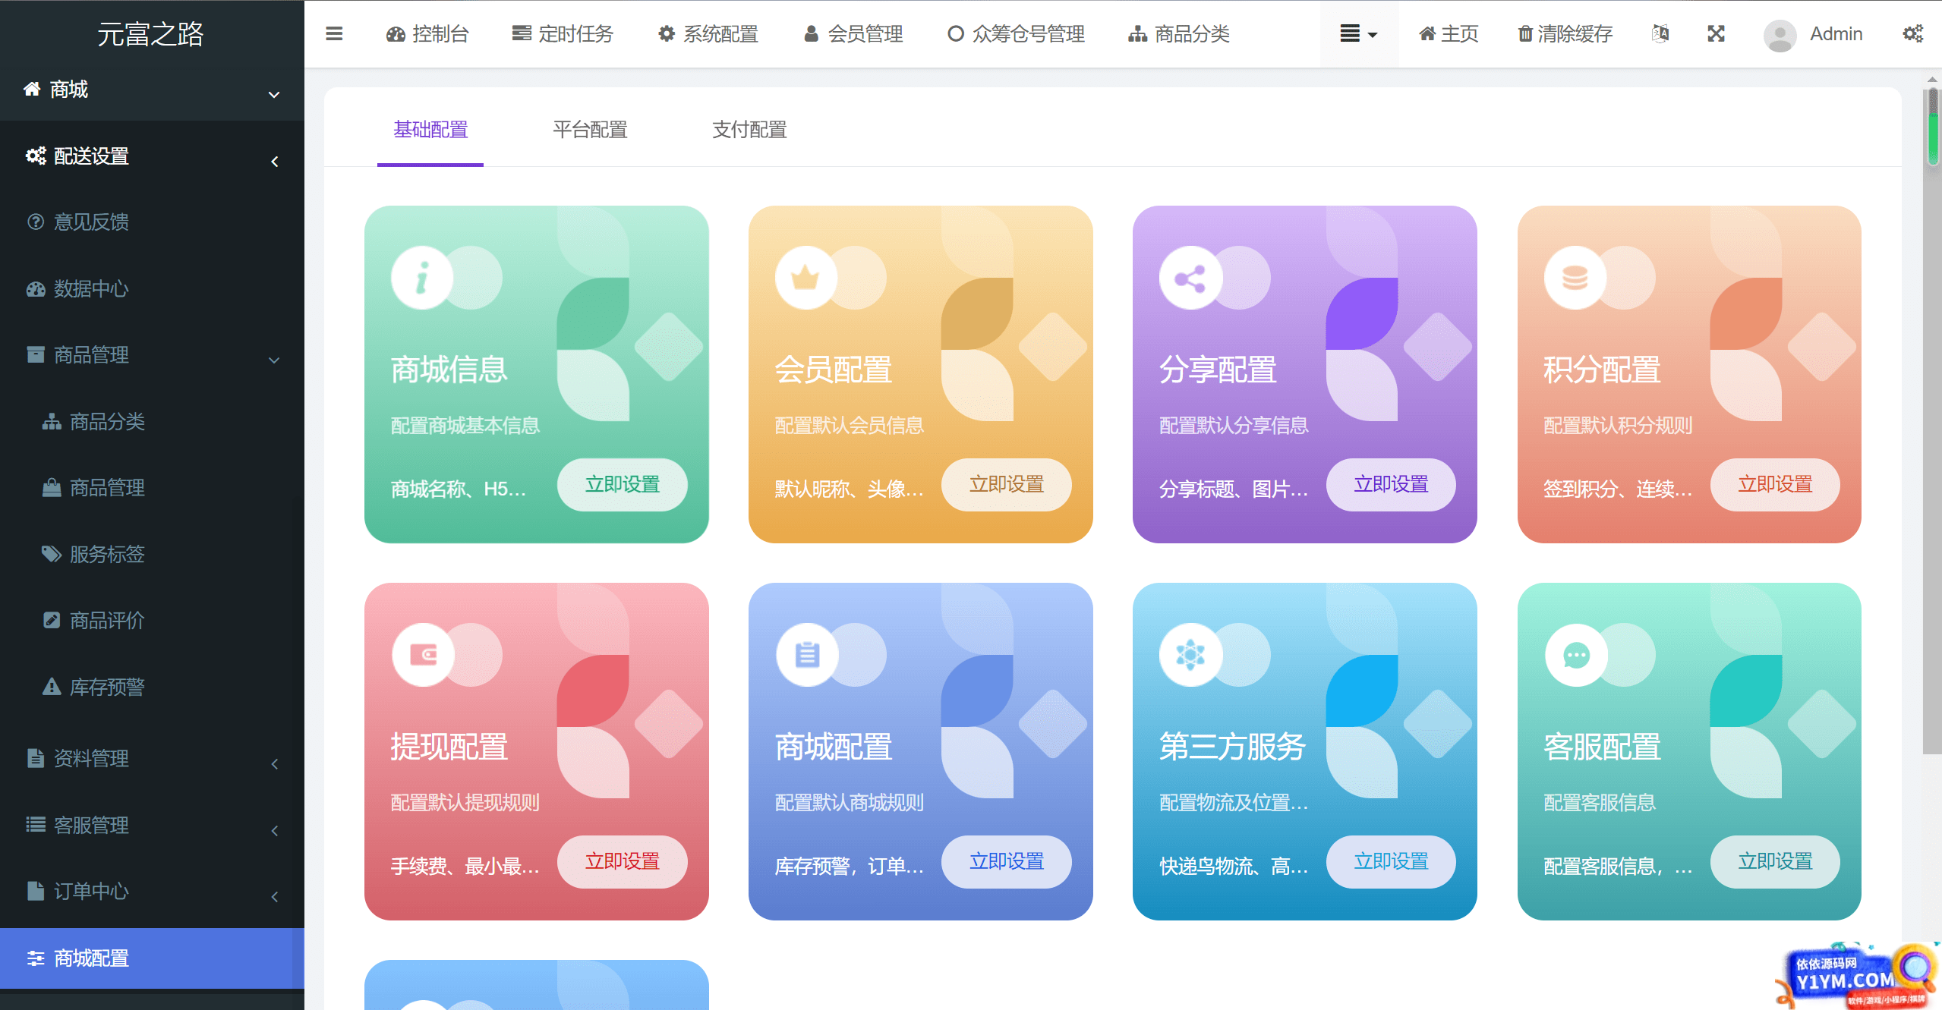This screenshot has height=1010, width=1942.
Task: Switch to 平台配置 tab
Action: tap(590, 130)
